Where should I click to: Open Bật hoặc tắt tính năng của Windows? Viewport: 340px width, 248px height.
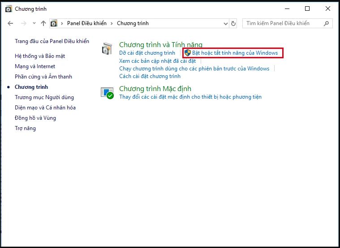click(235, 53)
